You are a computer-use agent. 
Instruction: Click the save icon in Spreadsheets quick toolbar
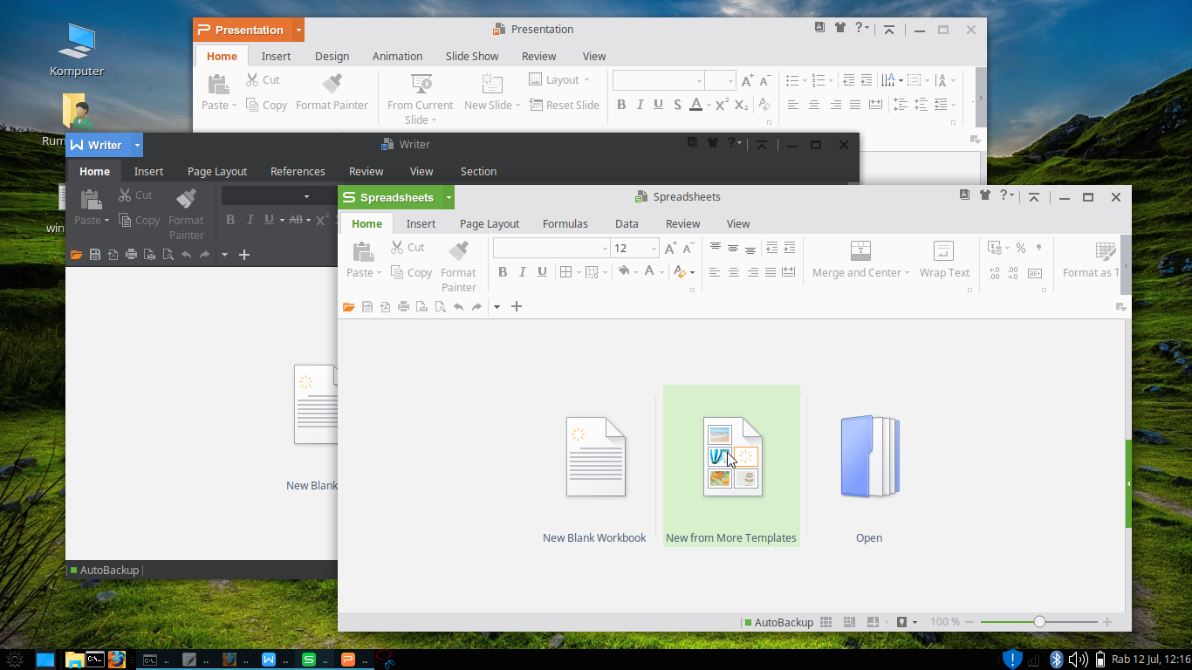tap(367, 306)
